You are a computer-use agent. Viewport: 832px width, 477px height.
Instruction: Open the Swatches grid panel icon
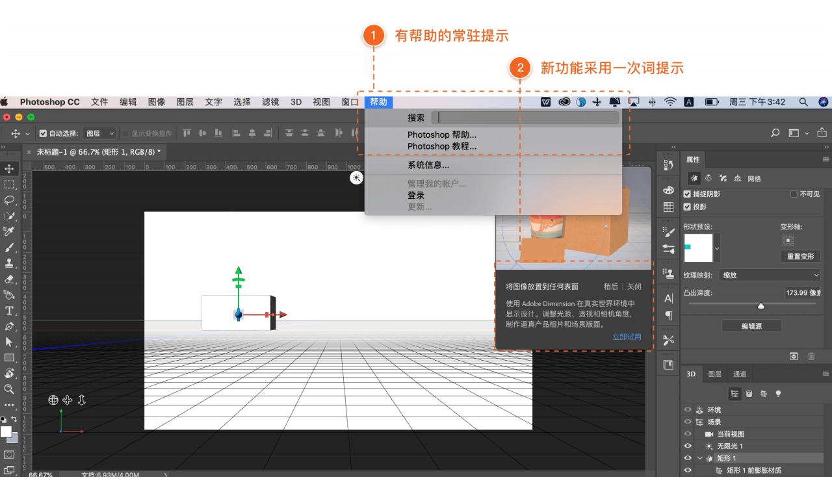pos(668,207)
